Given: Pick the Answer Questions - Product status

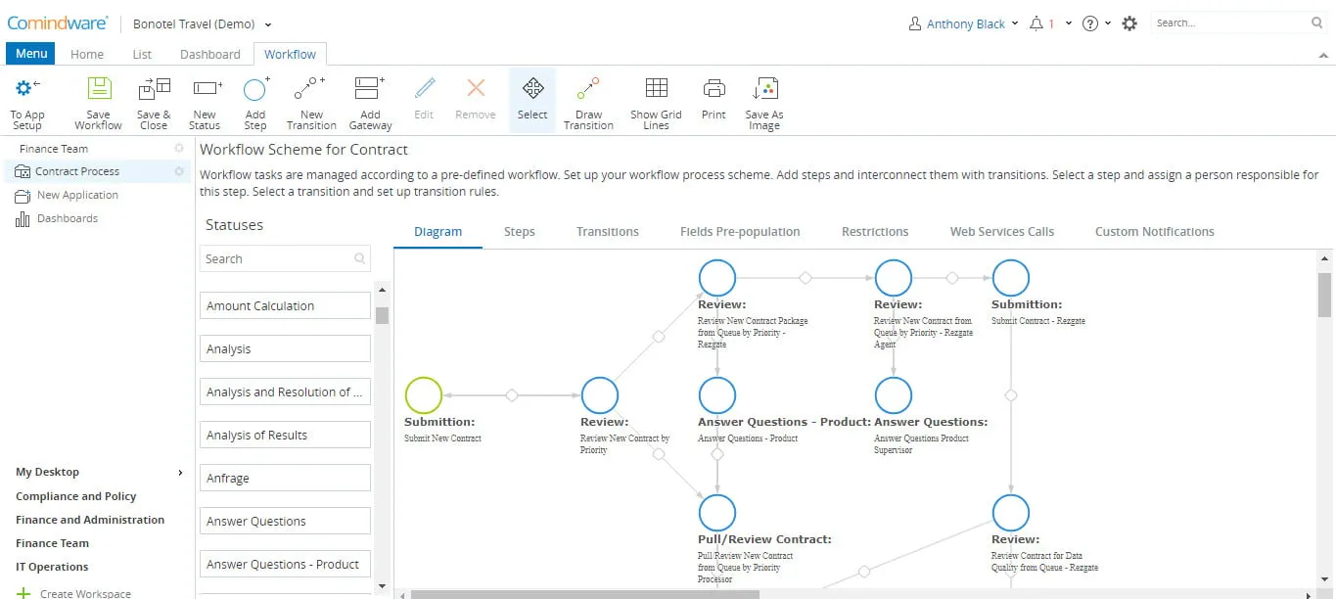Looking at the screenshot, I should (x=285, y=564).
